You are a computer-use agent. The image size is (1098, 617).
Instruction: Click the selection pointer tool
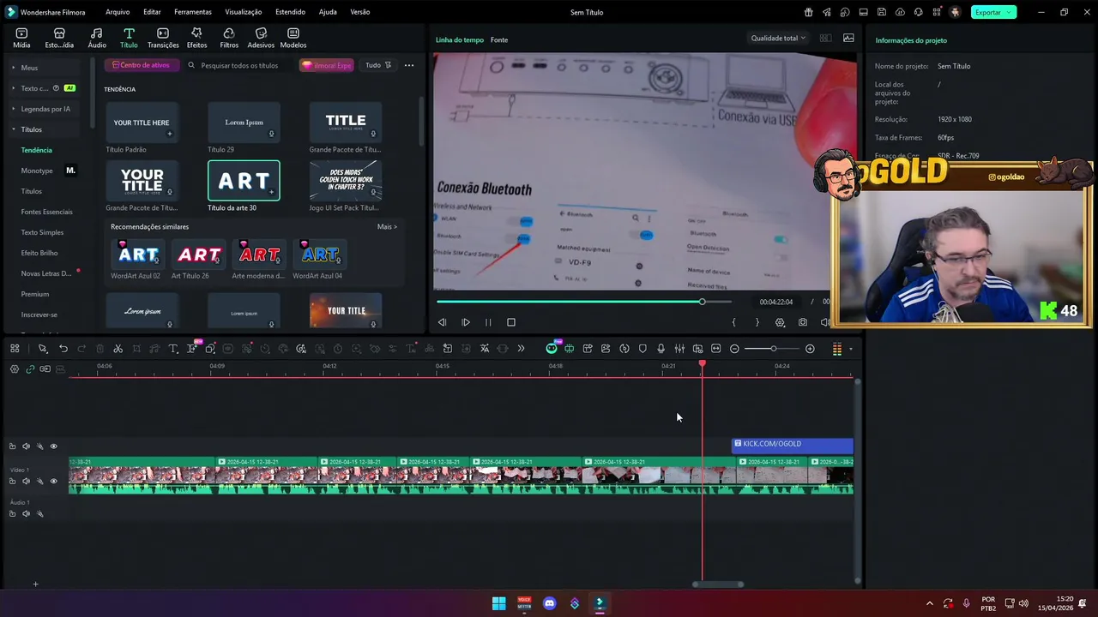(42, 349)
